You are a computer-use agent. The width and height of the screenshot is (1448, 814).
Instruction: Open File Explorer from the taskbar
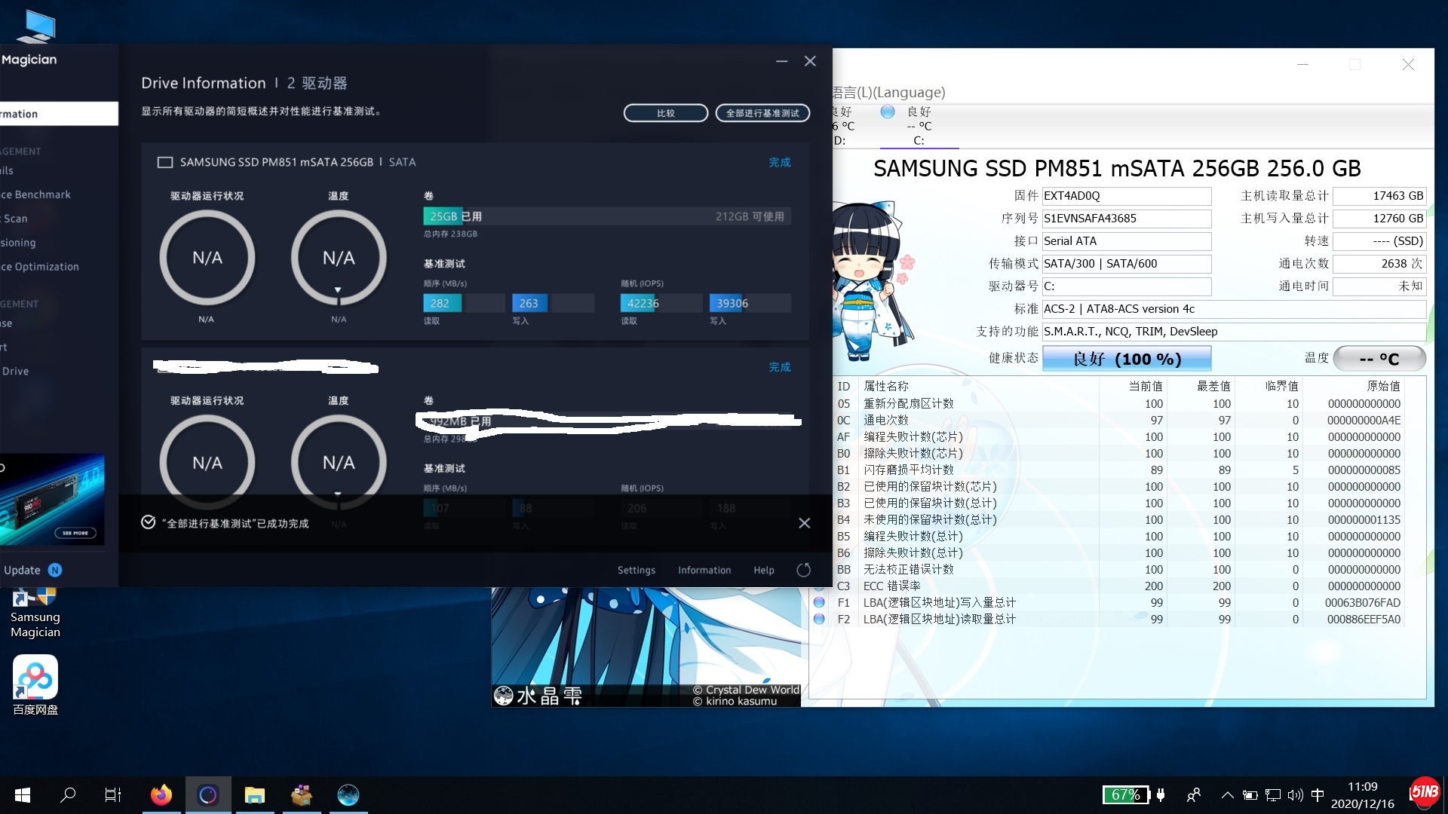(255, 795)
